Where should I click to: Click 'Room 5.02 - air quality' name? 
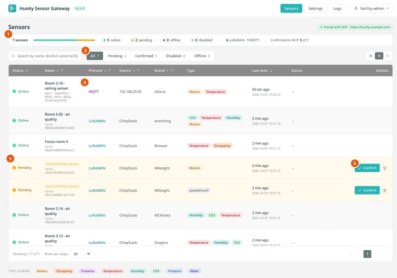coord(58,117)
